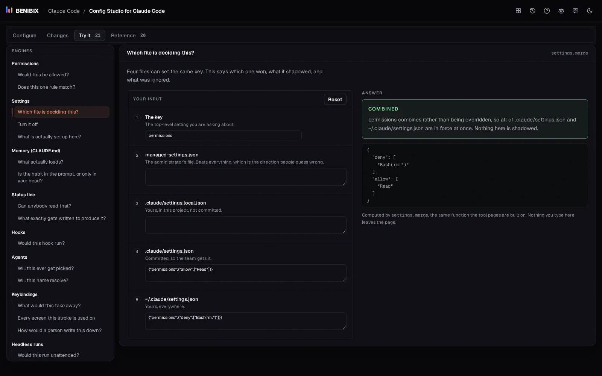Viewport: 602px width, 376px height.
Task: Open the feedback heart chat icon
Action: pyautogui.click(x=575, y=11)
